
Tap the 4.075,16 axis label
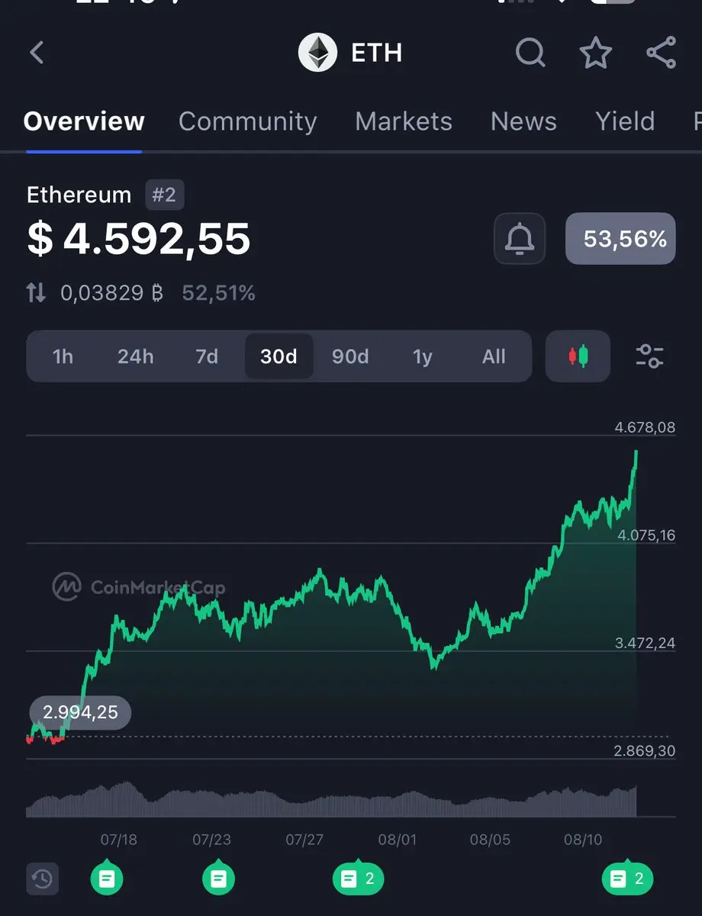(x=646, y=535)
